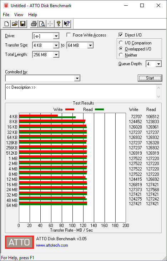Click the ATTO logo image
Screen dimensions: 167x261
pyautogui.click(x=19, y=242)
